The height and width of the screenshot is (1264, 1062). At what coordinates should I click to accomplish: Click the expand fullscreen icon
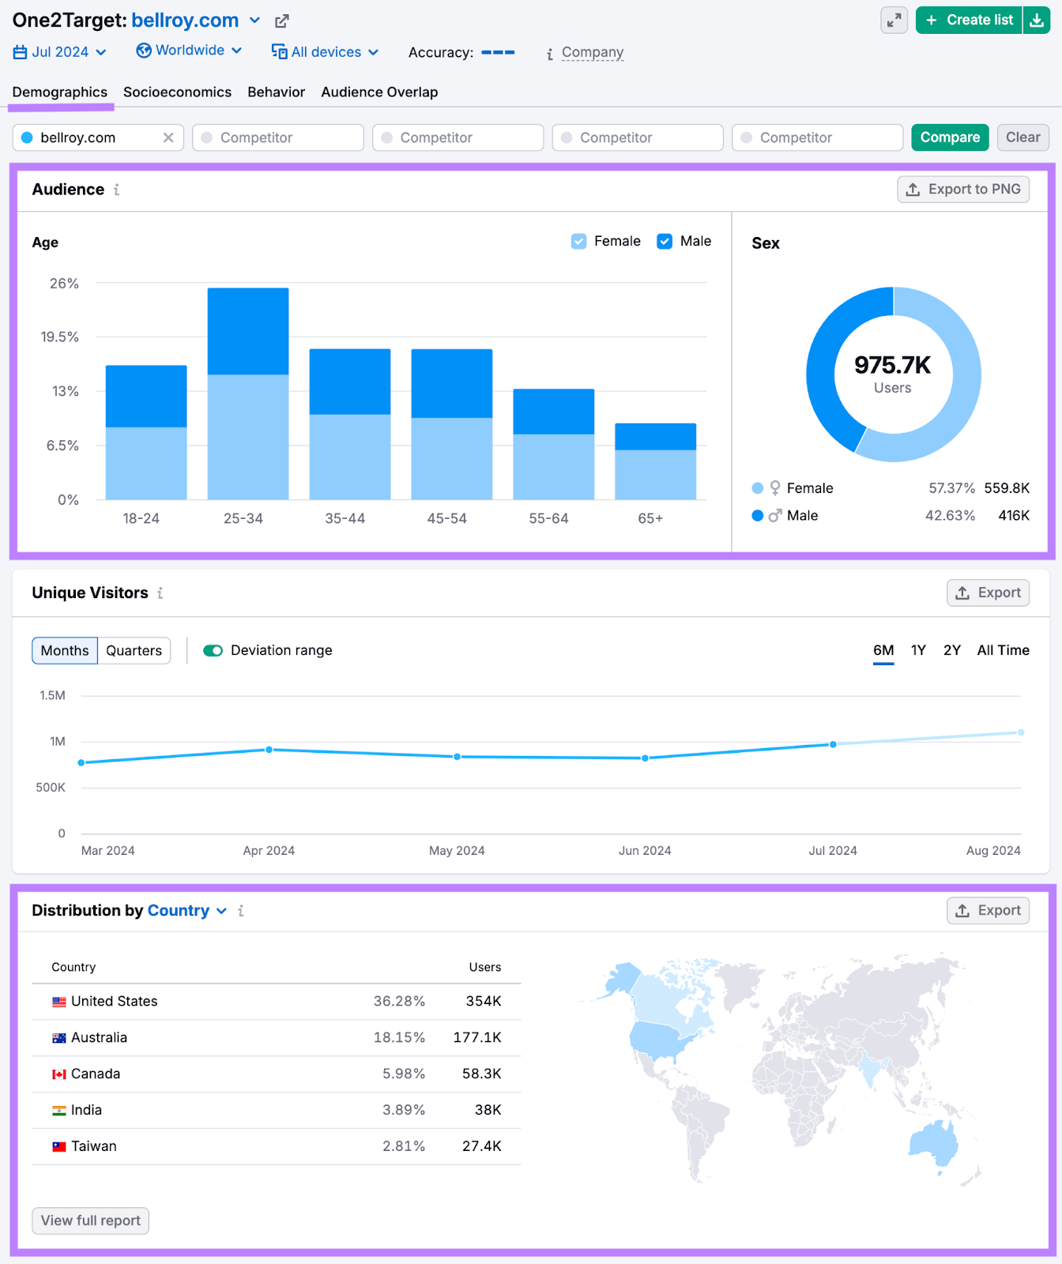(x=894, y=21)
